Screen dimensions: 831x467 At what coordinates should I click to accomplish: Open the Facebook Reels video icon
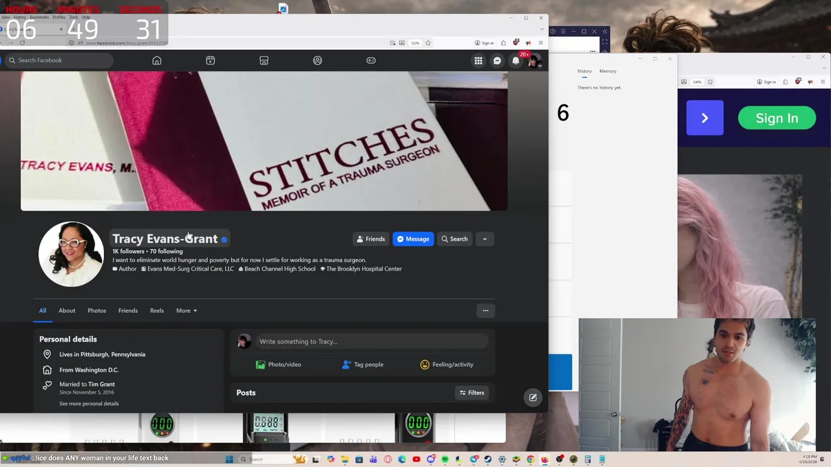coord(210,60)
